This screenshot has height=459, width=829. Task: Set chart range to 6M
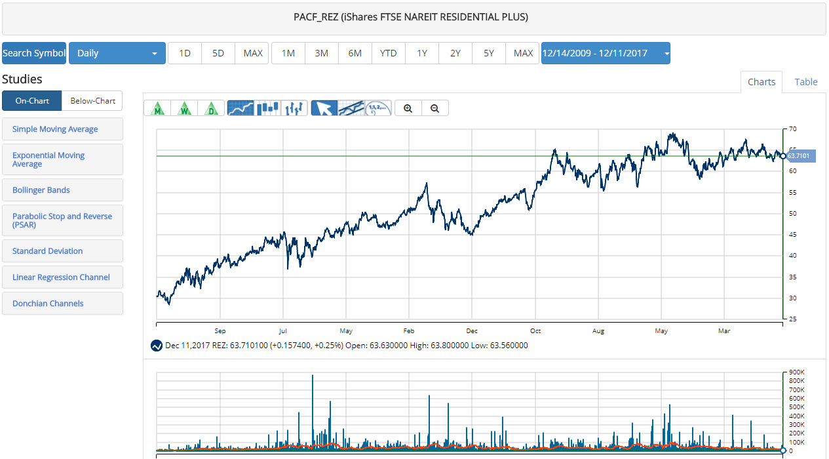(355, 53)
